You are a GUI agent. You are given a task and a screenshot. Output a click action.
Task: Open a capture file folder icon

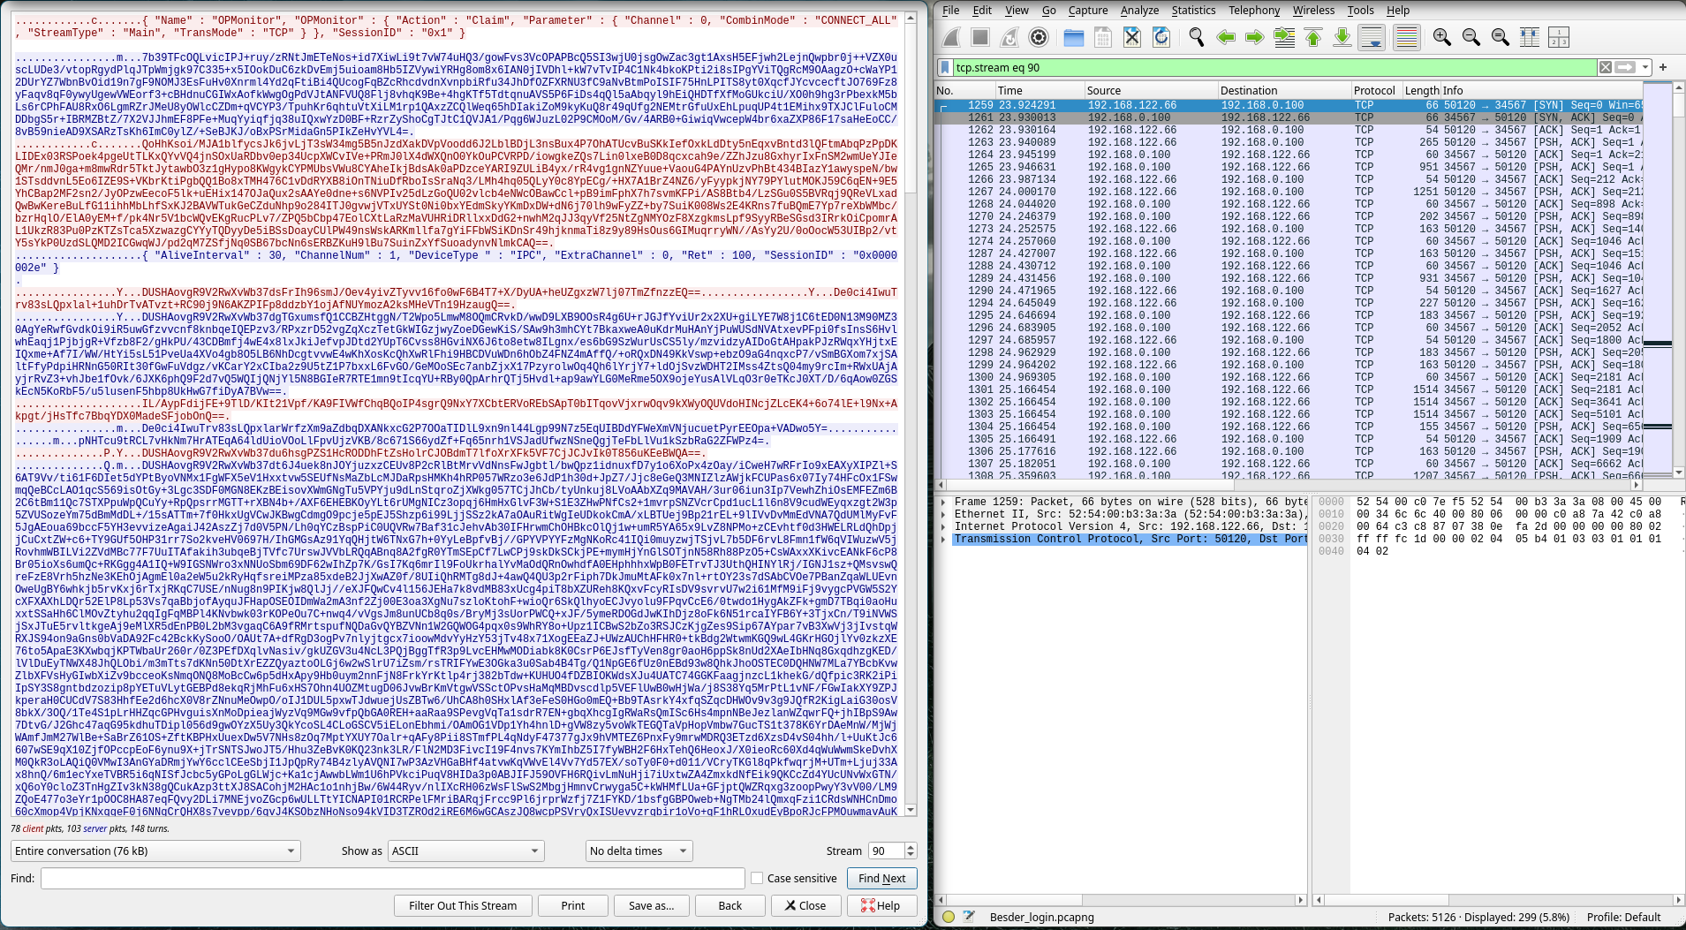[x=1074, y=37]
